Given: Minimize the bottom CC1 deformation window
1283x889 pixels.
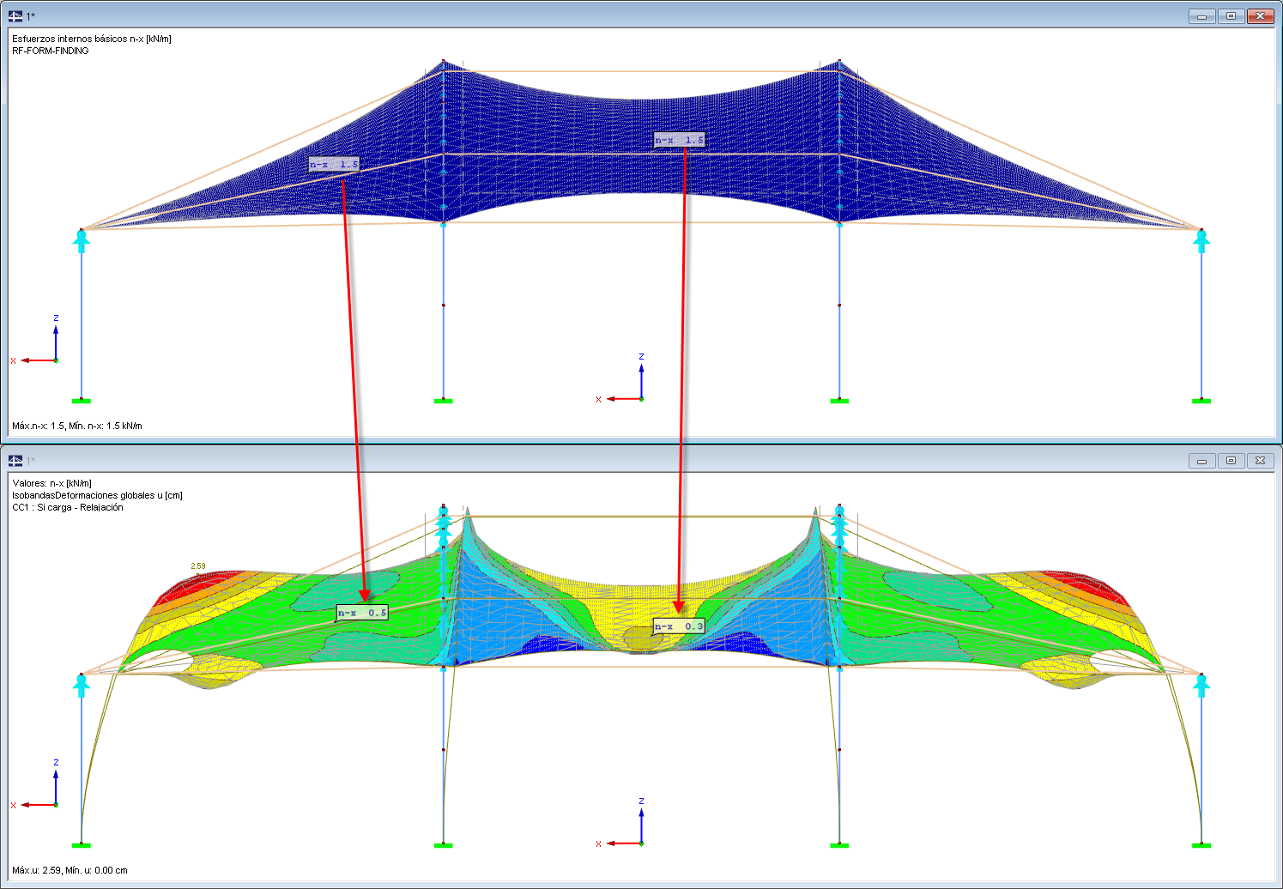Looking at the screenshot, I should pos(1201,461).
